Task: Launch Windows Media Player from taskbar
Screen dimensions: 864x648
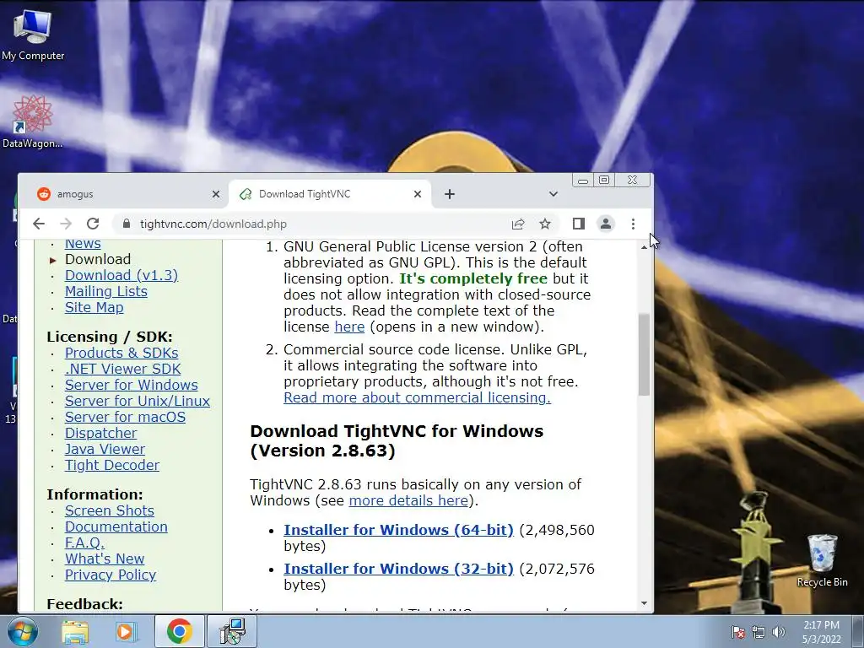Action: (126, 631)
